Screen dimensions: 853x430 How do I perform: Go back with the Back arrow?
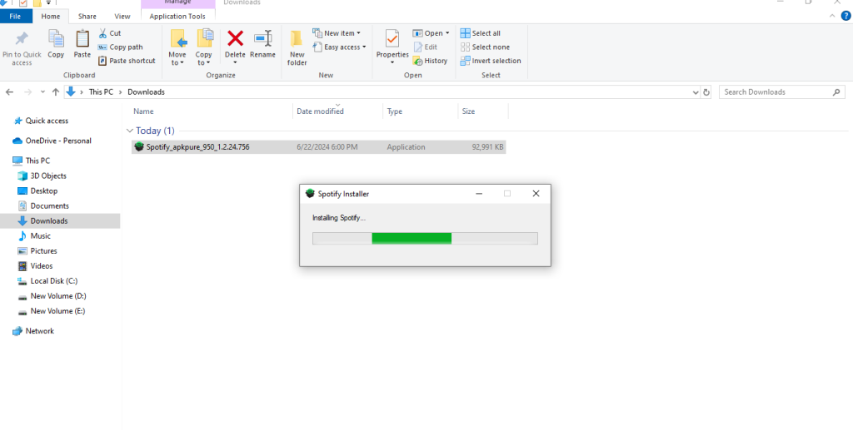pyautogui.click(x=9, y=92)
